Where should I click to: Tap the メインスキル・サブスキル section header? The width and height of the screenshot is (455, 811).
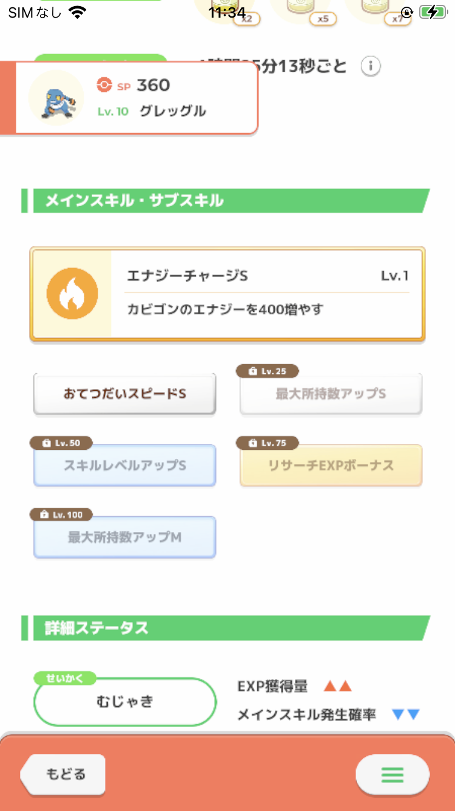tap(226, 201)
